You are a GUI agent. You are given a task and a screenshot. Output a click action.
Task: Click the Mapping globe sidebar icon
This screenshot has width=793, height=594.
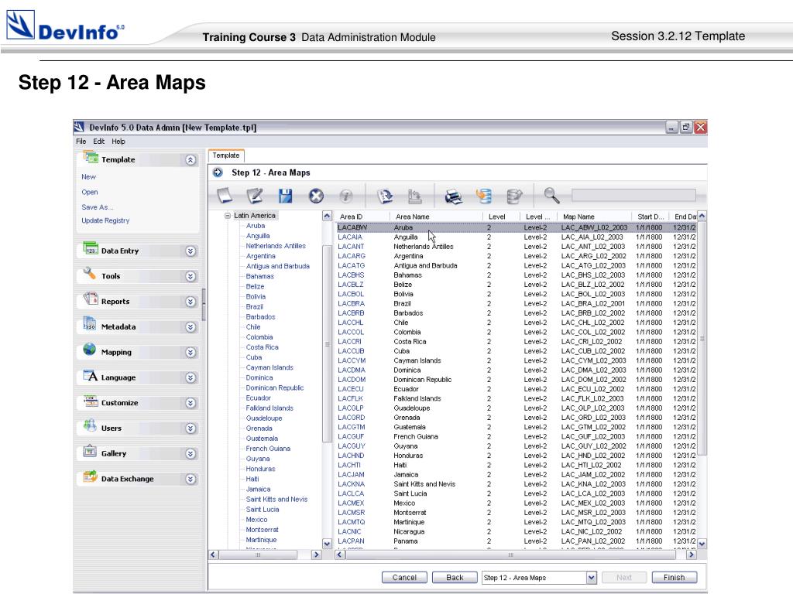(x=90, y=350)
